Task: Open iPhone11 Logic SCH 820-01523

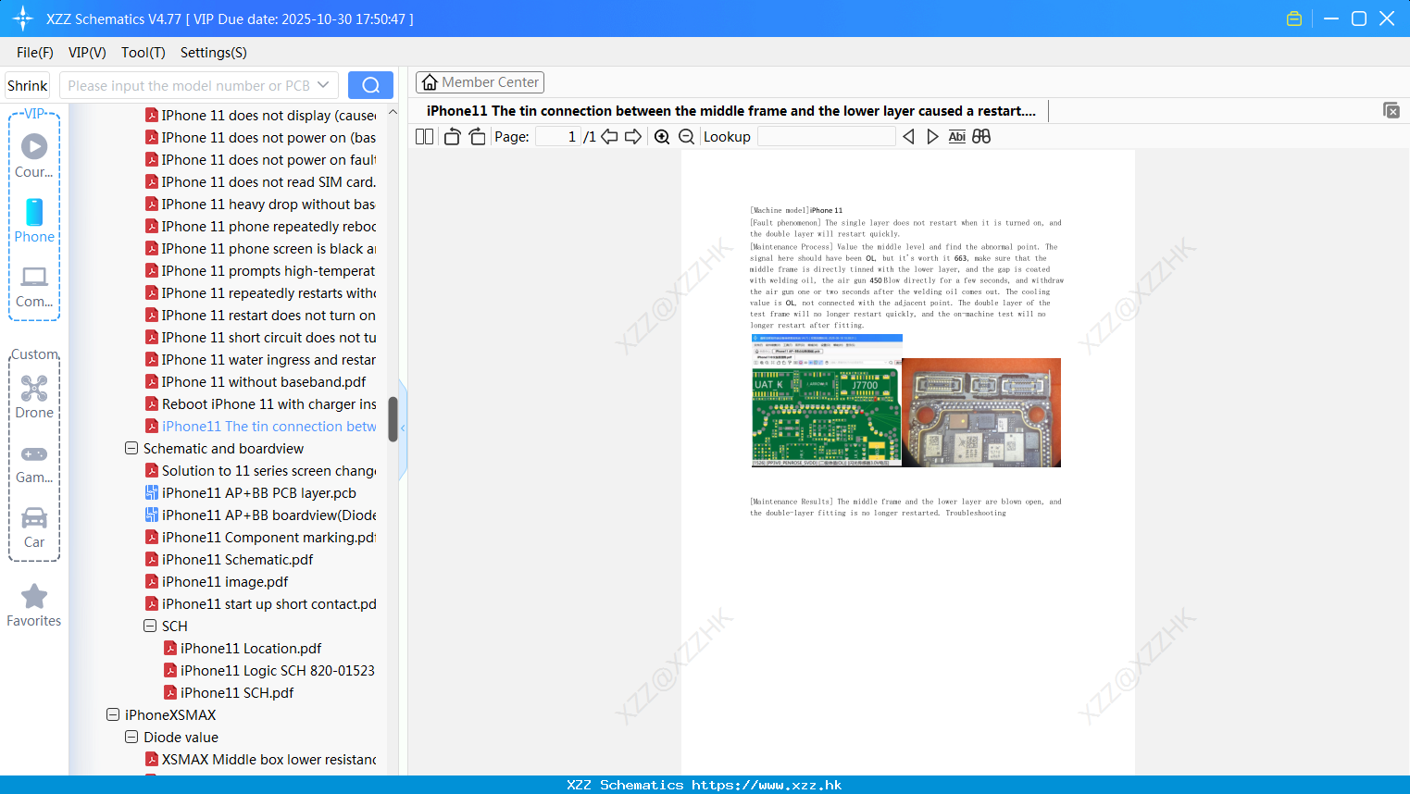Action: click(x=269, y=670)
